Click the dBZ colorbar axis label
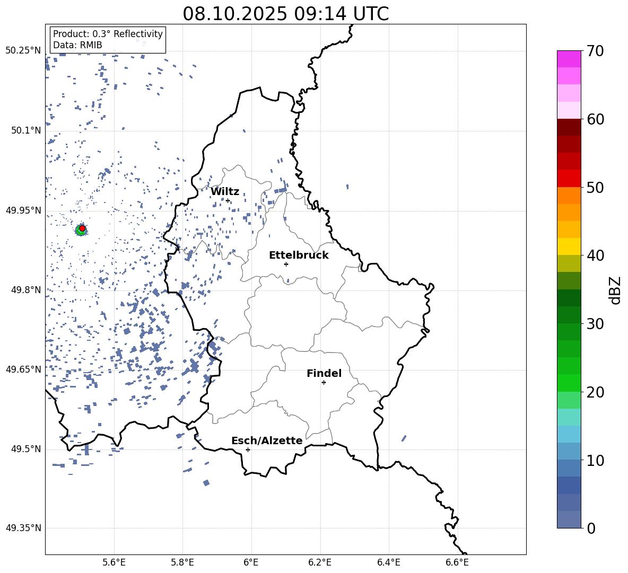The image size is (628, 573). click(615, 290)
